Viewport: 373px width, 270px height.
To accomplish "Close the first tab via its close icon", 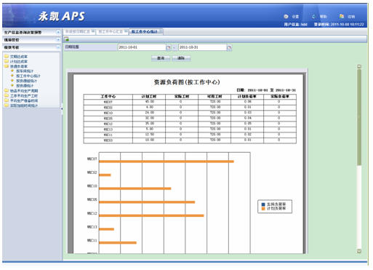I will [93, 31].
